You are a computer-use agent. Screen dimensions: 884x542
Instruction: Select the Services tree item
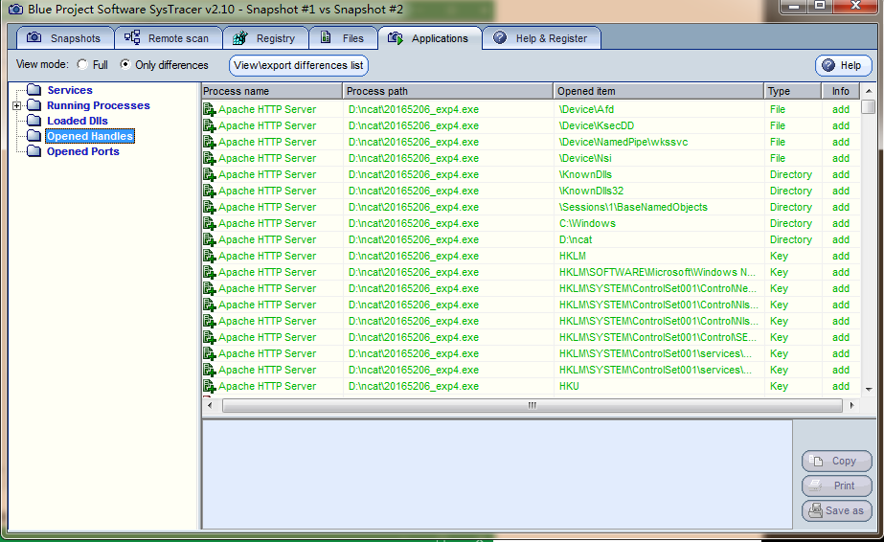70,90
